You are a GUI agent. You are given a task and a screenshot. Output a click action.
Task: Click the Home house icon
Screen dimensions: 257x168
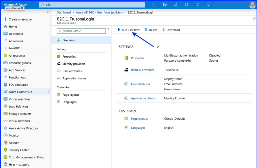click(5, 26)
